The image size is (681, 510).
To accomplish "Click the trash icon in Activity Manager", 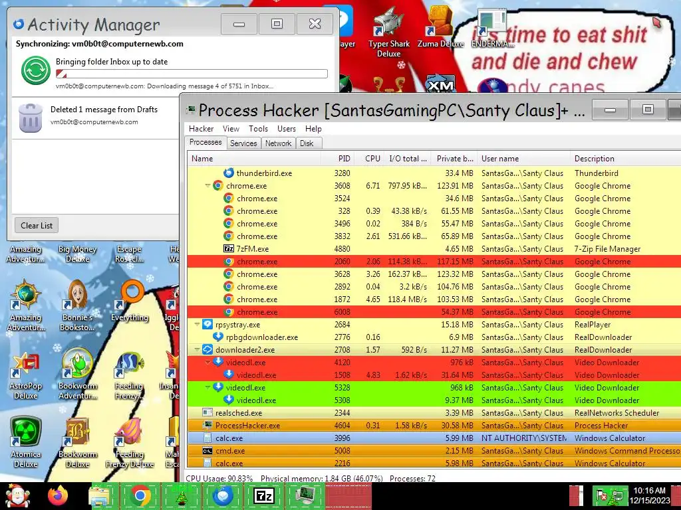I will pos(31,118).
